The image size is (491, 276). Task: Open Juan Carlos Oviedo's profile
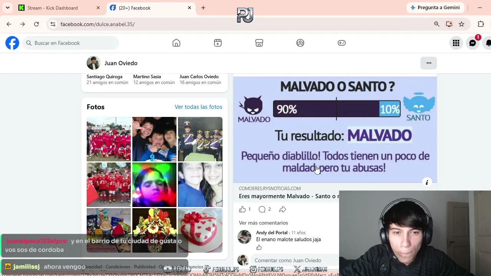coord(199,77)
